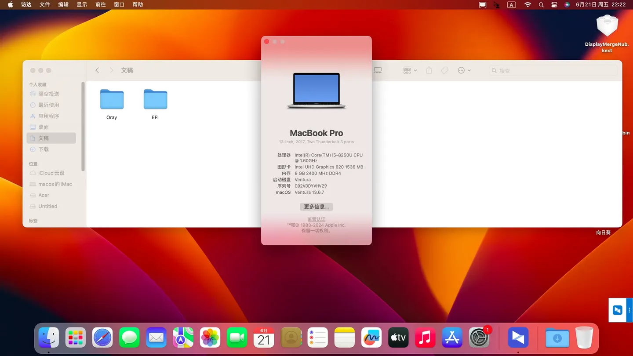Click the Share icon in Finder toolbar

429,70
